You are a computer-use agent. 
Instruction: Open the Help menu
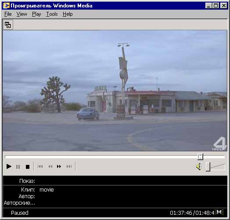[68, 14]
